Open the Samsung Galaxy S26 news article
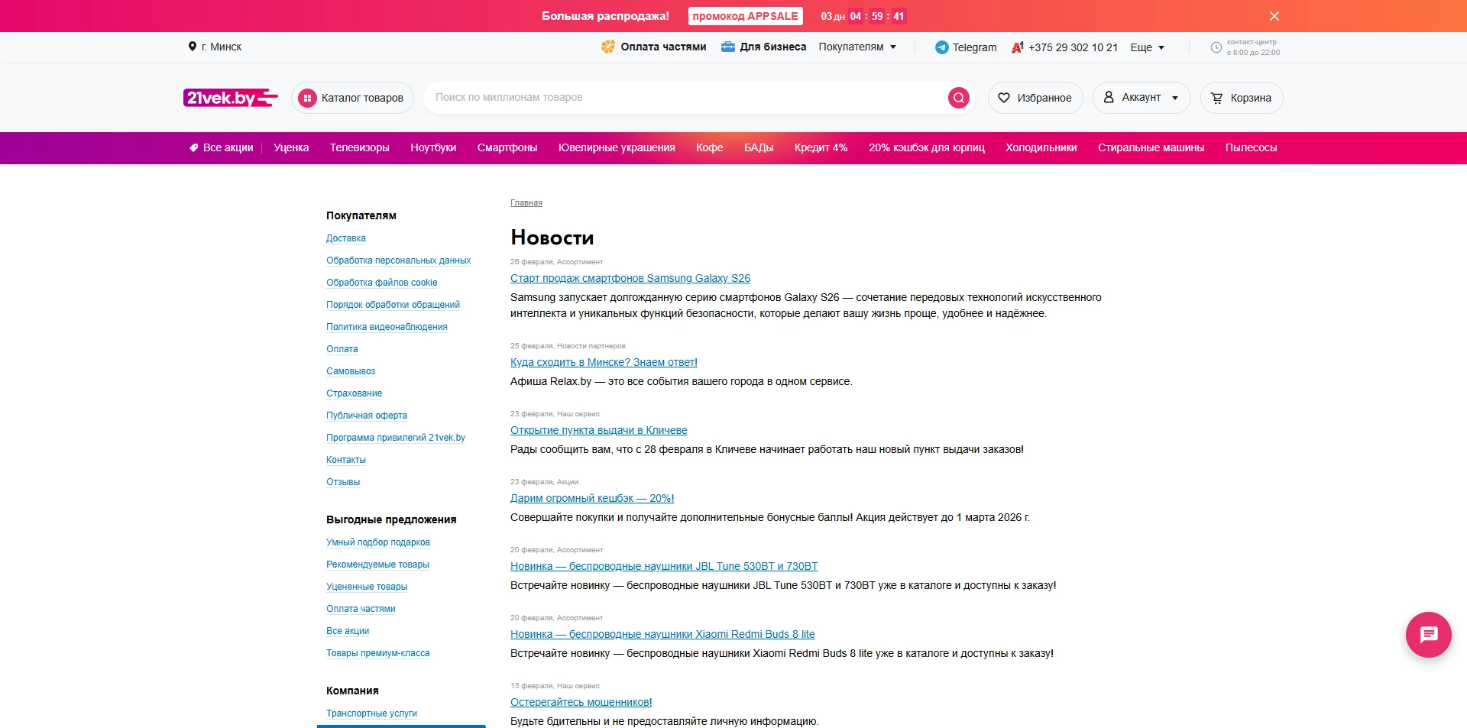 (630, 278)
